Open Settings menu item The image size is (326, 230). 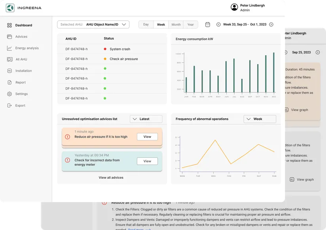point(21,94)
